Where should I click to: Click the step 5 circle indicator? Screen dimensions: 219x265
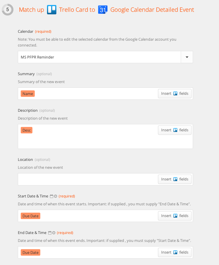[8, 10]
